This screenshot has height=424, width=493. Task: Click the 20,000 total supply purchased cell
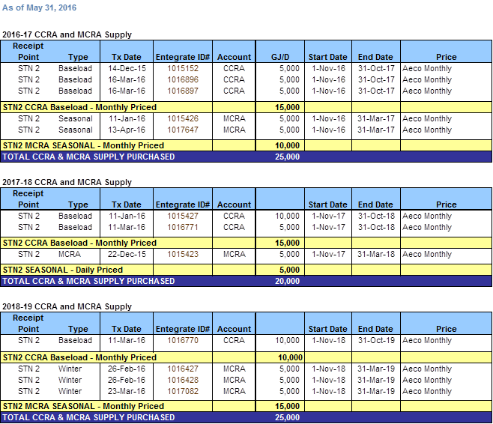tap(288, 281)
